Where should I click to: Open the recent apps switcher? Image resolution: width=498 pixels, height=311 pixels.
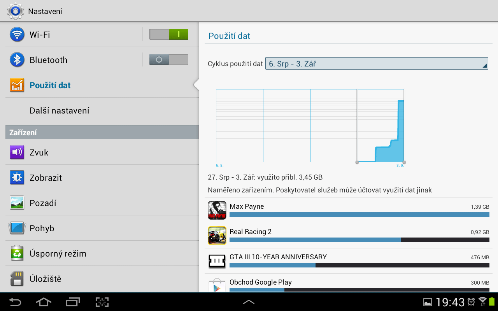tap(73, 302)
